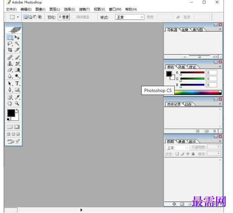The height and width of the screenshot is (213, 233).
Task: Pick the Gradient tool
Action: pos(17,70)
